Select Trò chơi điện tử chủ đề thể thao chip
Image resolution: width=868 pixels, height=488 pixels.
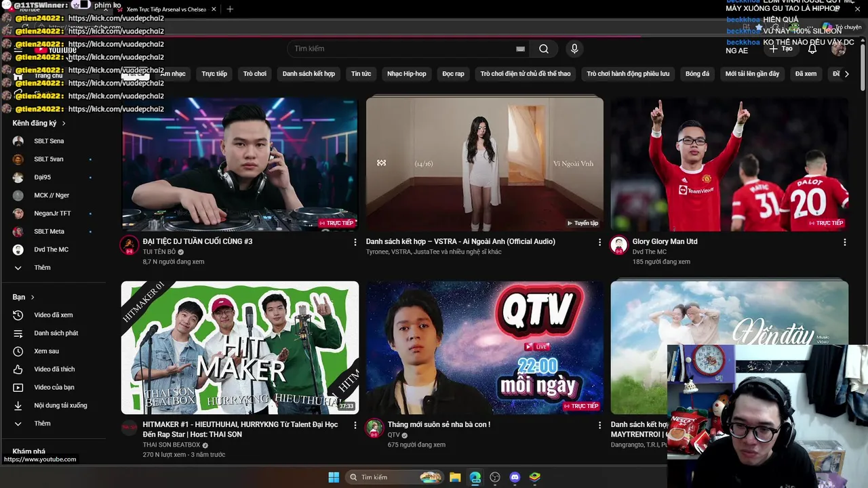[x=526, y=74]
